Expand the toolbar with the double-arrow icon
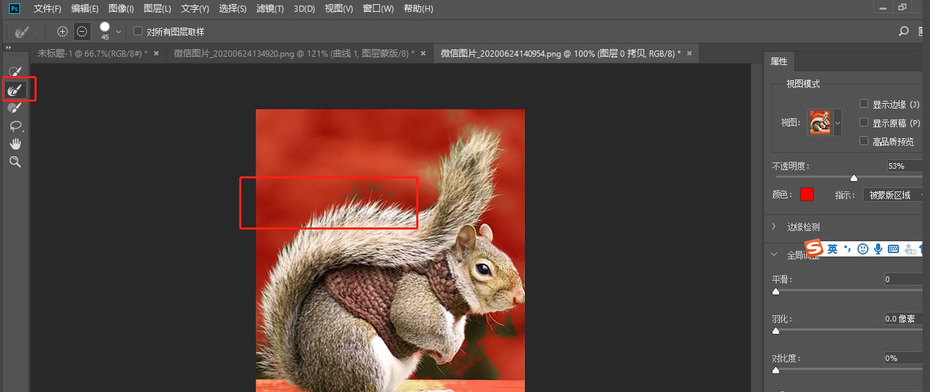Viewport: 930px width, 392px height. 8,47
